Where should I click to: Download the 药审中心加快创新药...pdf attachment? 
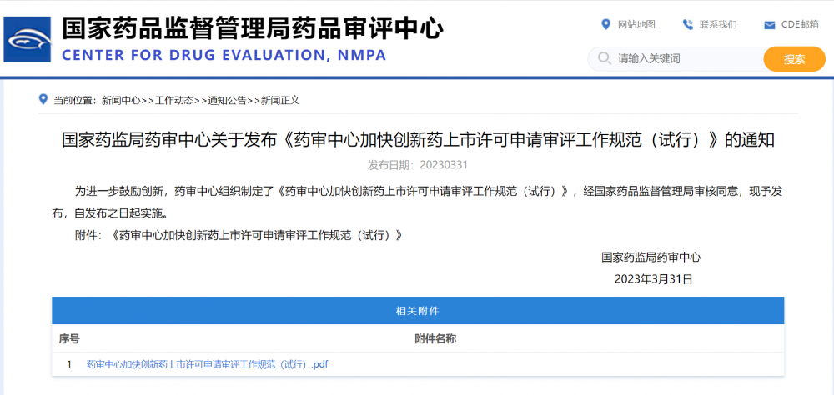[x=208, y=365]
